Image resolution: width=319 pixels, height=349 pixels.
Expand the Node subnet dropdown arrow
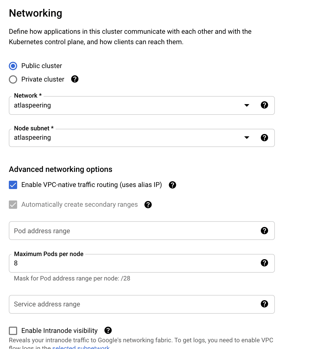point(247,138)
